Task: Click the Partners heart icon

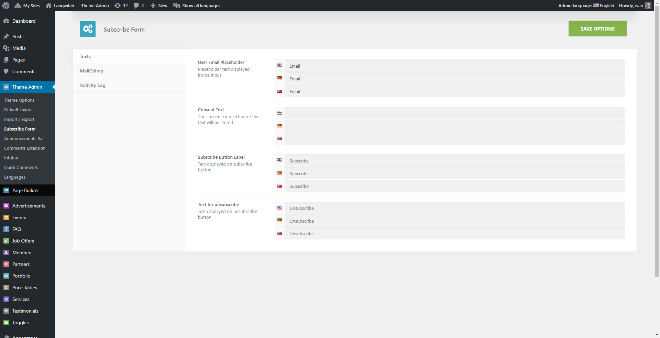Action: 6,264
